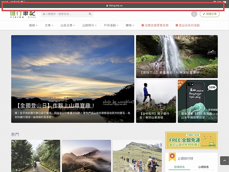The image size is (229, 172).
Task: Click the 我要分享 share button
Action: [210, 14]
